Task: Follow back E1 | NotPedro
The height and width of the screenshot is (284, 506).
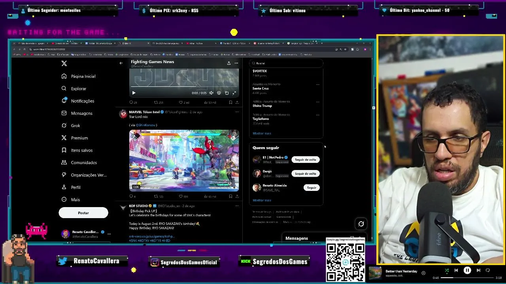Action: pos(306,160)
